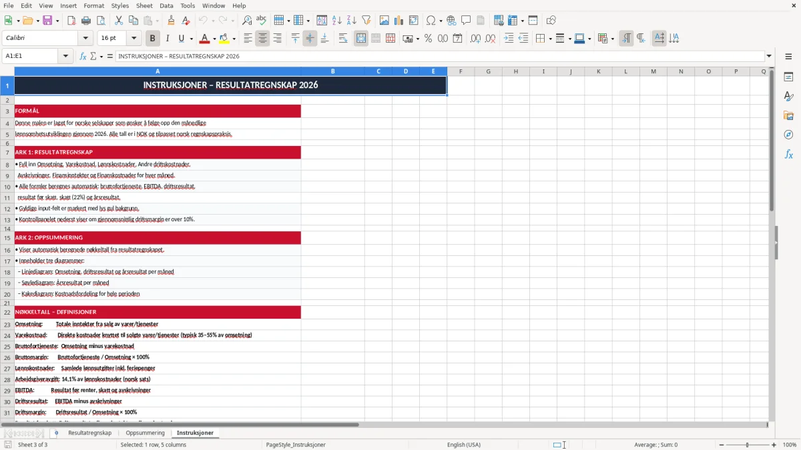Screen dimensions: 801x450
Task: Click the Copy icon
Action: tap(133, 21)
